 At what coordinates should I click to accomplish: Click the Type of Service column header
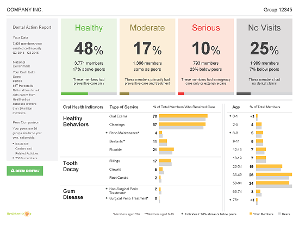click(124, 107)
